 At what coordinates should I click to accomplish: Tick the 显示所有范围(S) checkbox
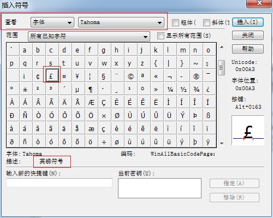(161, 36)
